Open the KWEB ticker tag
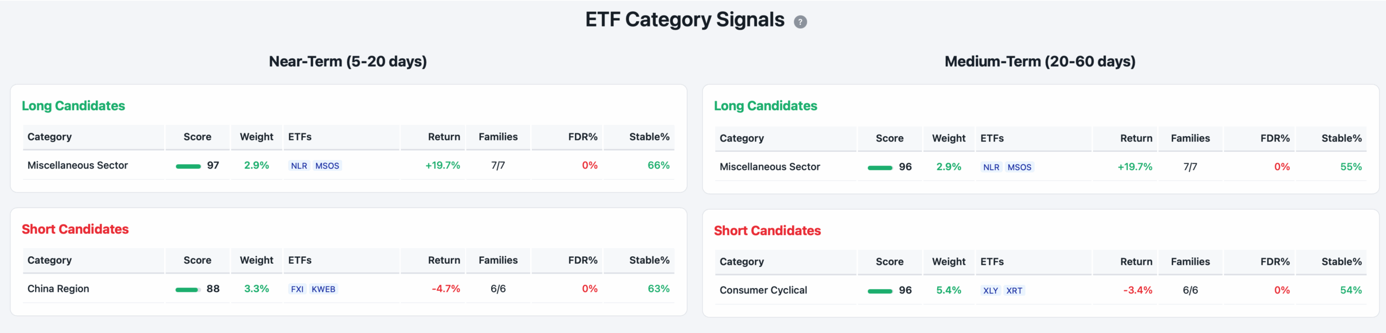The height and width of the screenshot is (333, 1386). pyautogui.click(x=323, y=289)
